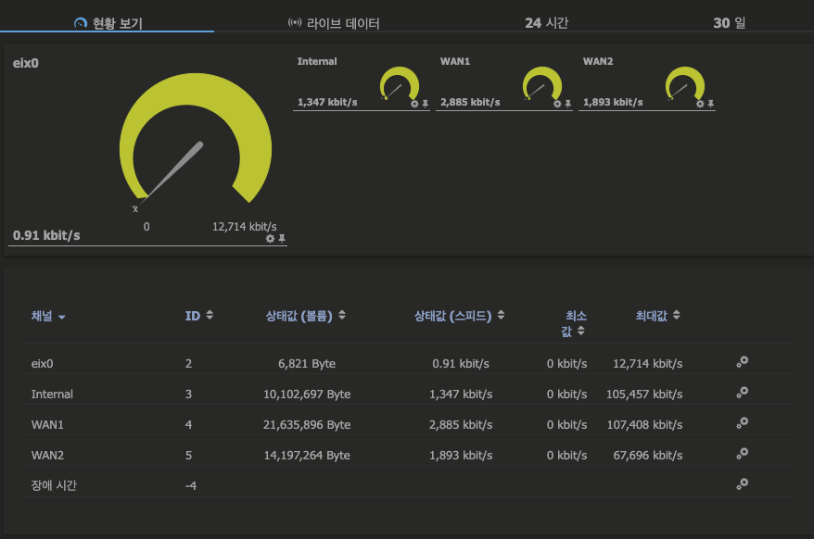The image size is (814, 539).
Task: Select the WAN1 mini gauge dial
Action: pos(542,83)
